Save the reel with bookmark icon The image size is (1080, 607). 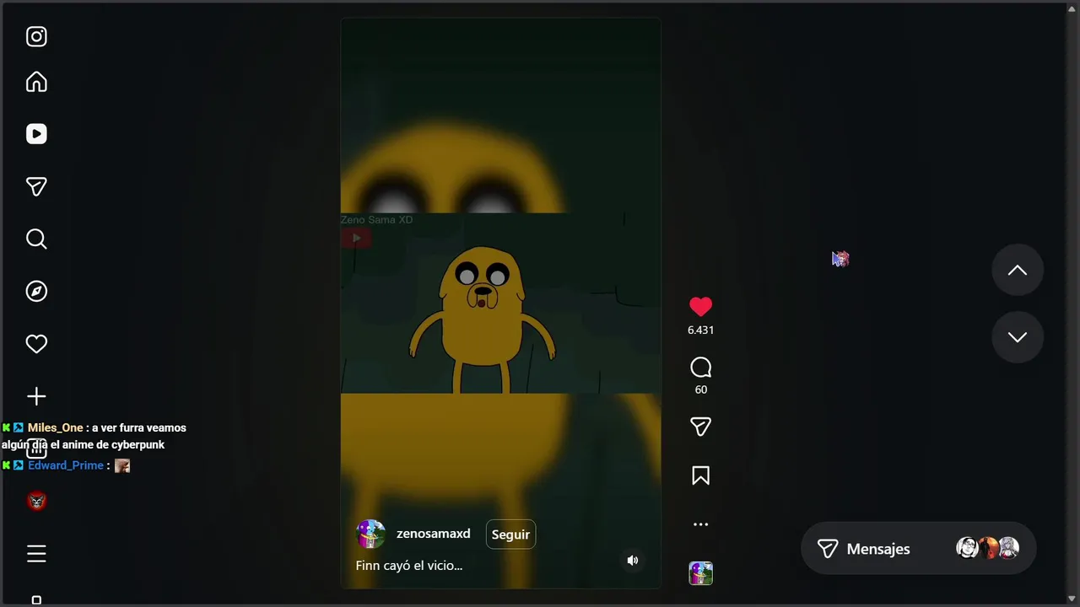[x=700, y=475]
